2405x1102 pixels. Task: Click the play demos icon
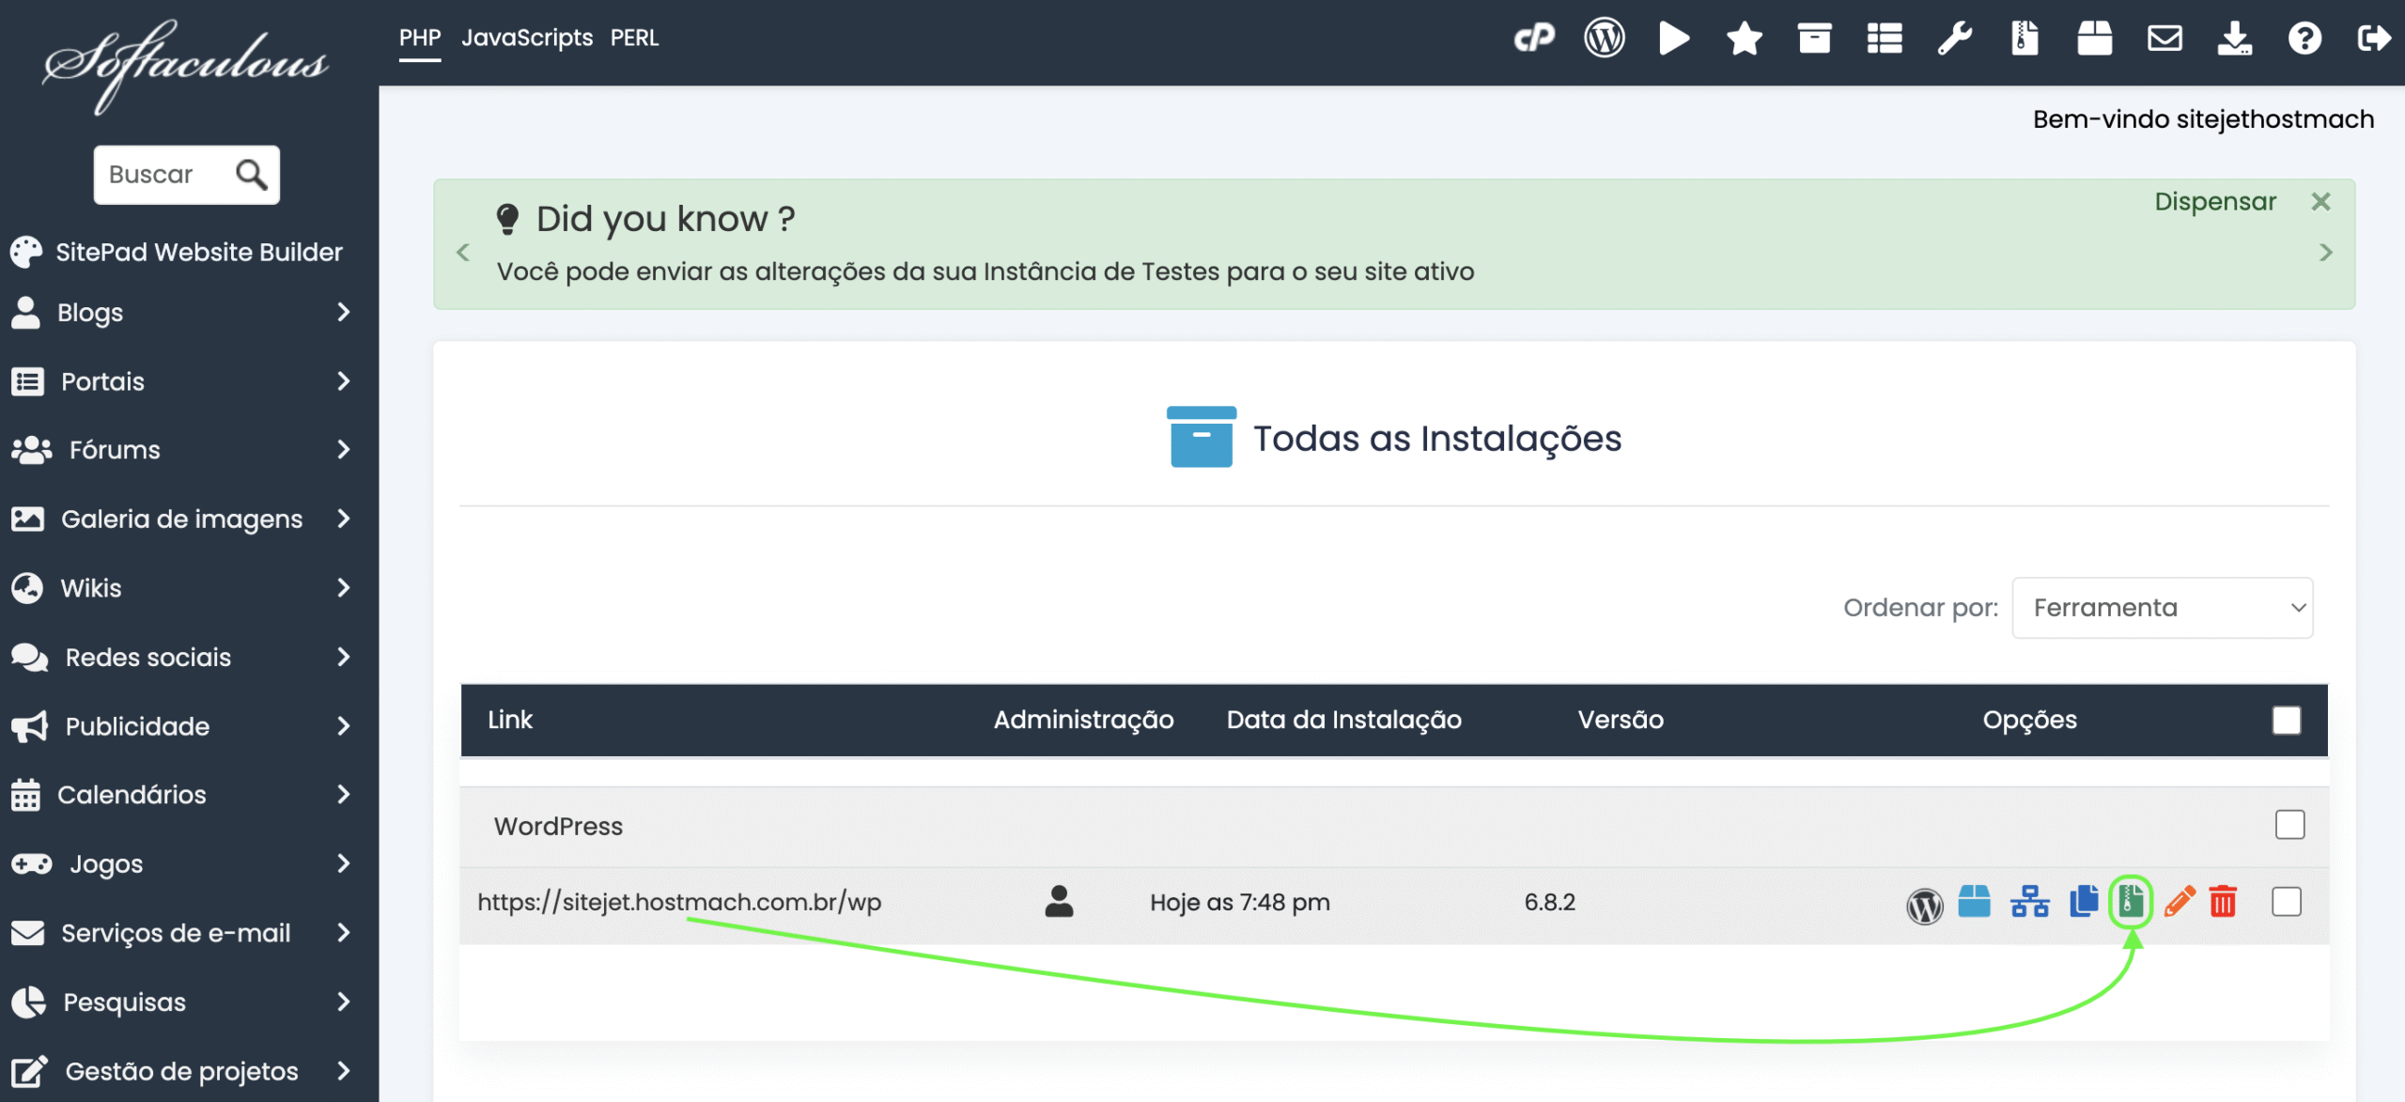[x=1674, y=39]
